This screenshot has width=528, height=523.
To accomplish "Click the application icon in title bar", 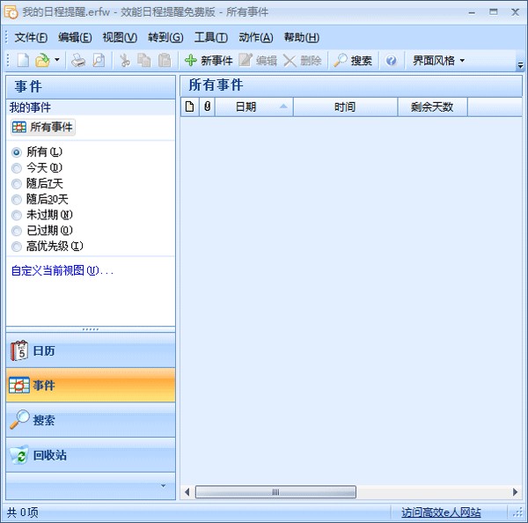I will point(11,12).
